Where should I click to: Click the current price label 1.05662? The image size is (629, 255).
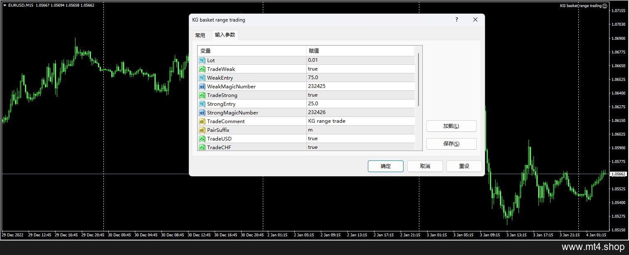pyautogui.click(x=619, y=174)
